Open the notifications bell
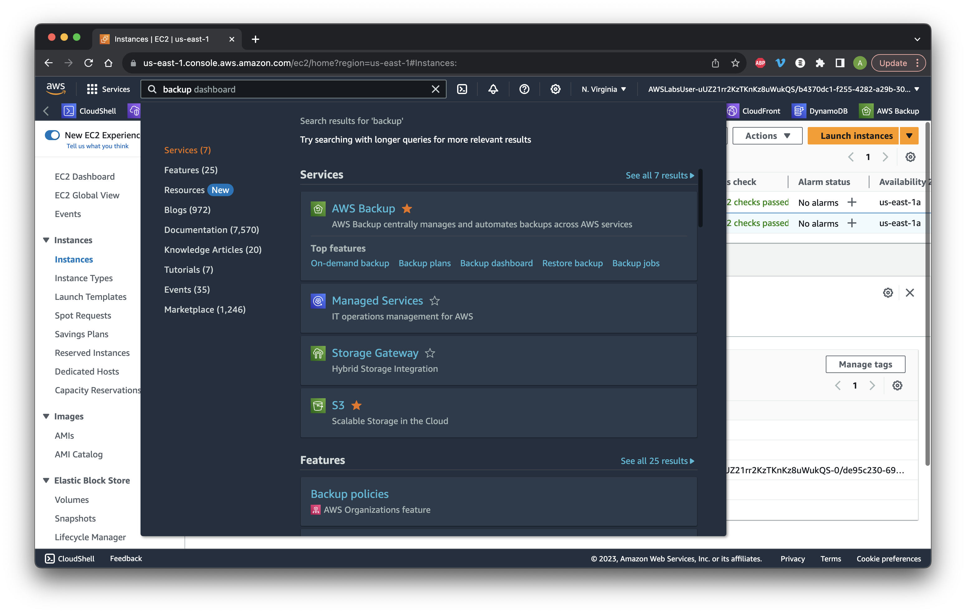The width and height of the screenshot is (966, 614). pos(493,89)
